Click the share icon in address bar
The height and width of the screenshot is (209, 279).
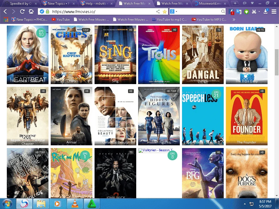coord(158,11)
